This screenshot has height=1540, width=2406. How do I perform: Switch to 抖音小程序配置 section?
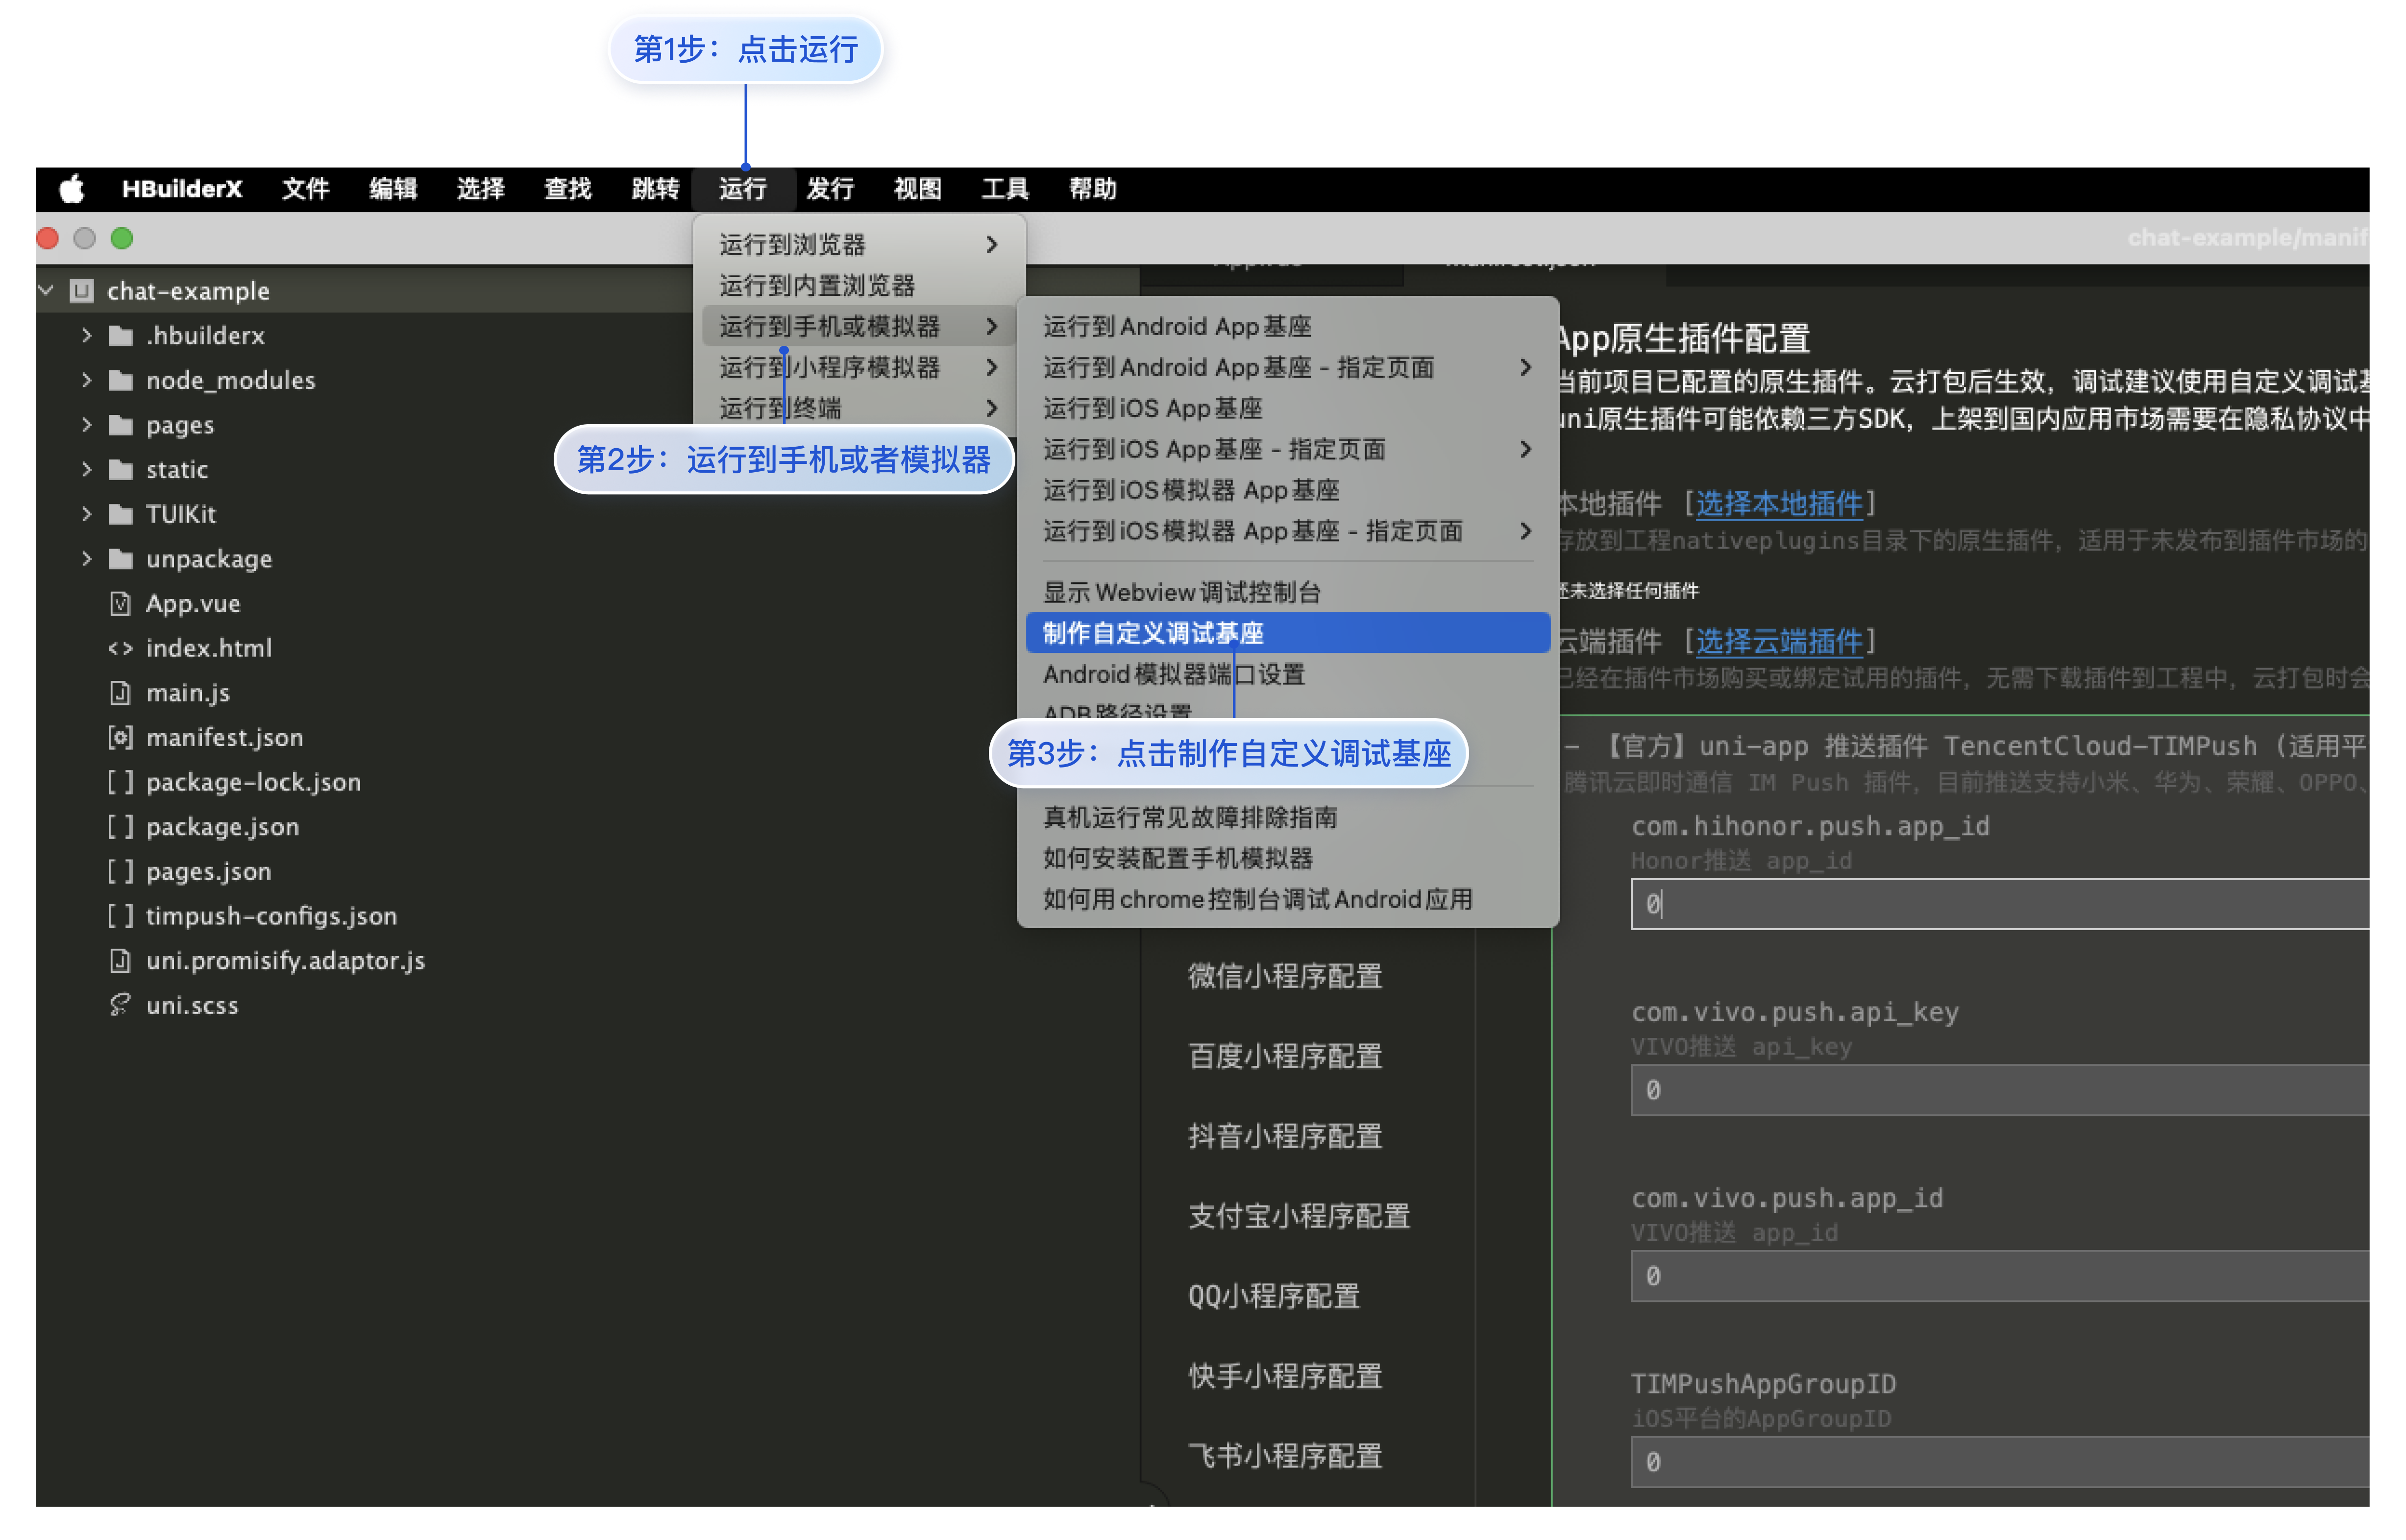point(1284,1136)
